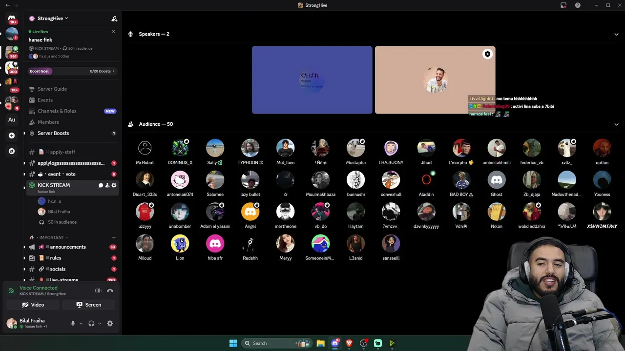The width and height of the screenshot is (625, 351).
Task: Go back with the back arrow
Action: tap(7, 5)
